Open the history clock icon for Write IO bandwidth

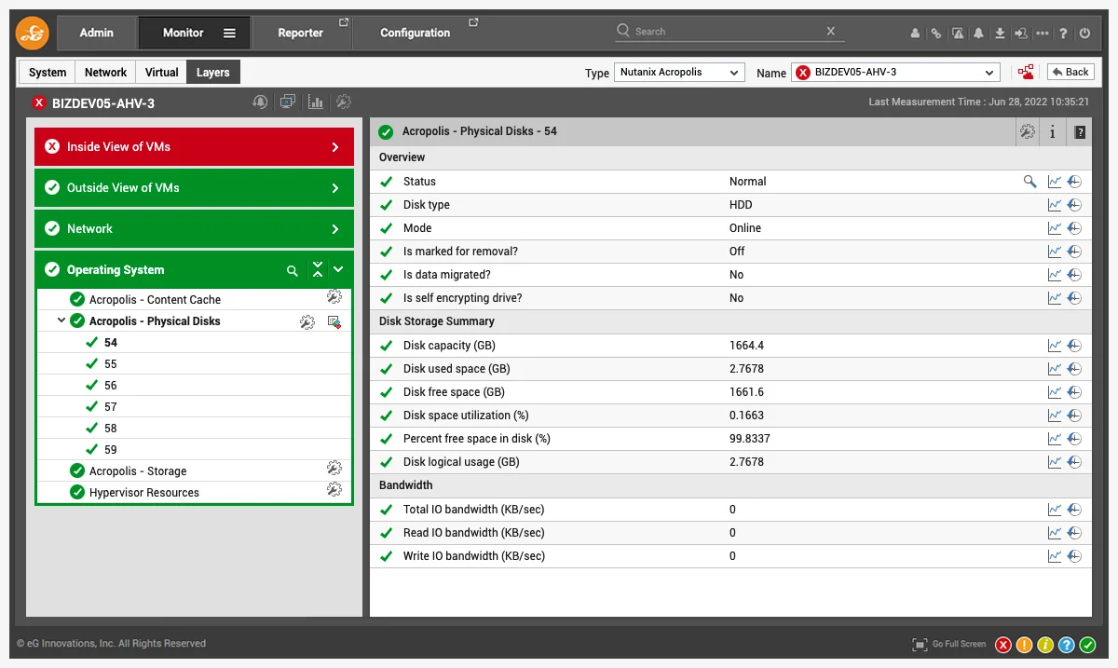click(1074, 556)
